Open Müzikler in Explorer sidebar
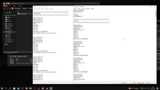160x90 pixels. pyautogui.click(x=9, y=34)
